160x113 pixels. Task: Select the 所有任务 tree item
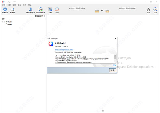9,22
